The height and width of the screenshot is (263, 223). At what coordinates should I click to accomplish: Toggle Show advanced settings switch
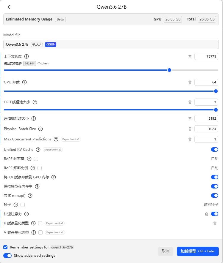coord(7,256)
